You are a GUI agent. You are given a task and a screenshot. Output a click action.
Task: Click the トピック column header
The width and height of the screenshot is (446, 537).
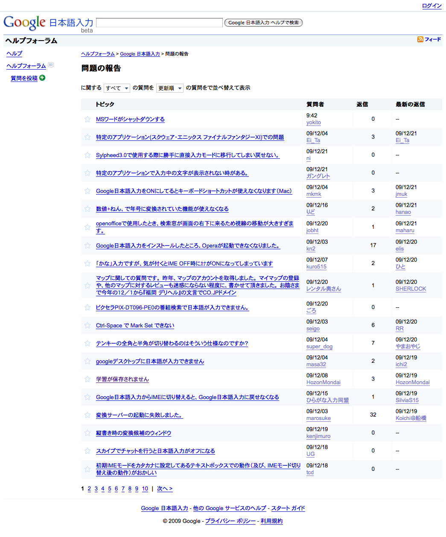105,104
